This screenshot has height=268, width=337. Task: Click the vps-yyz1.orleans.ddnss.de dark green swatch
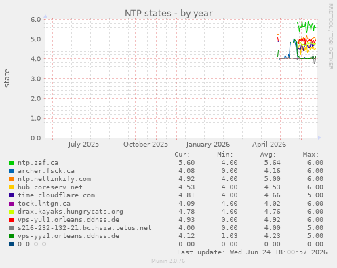pyautogui.click(x=12, y=236)
